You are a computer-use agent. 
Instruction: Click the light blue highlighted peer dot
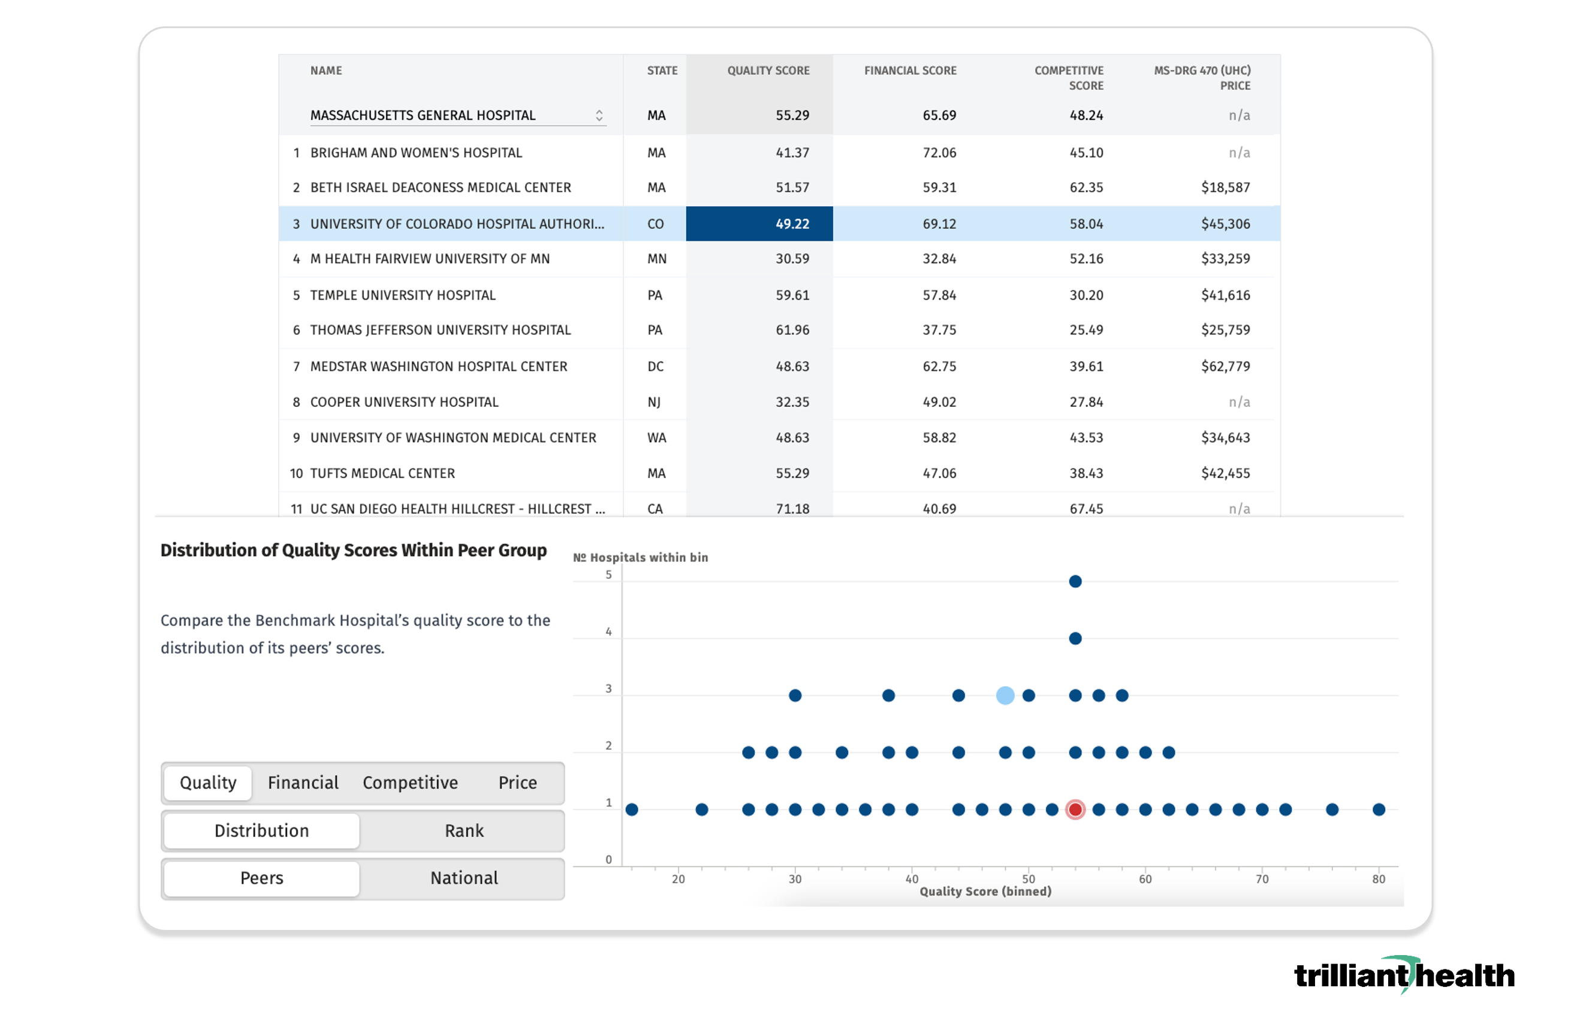point(1005,696)
